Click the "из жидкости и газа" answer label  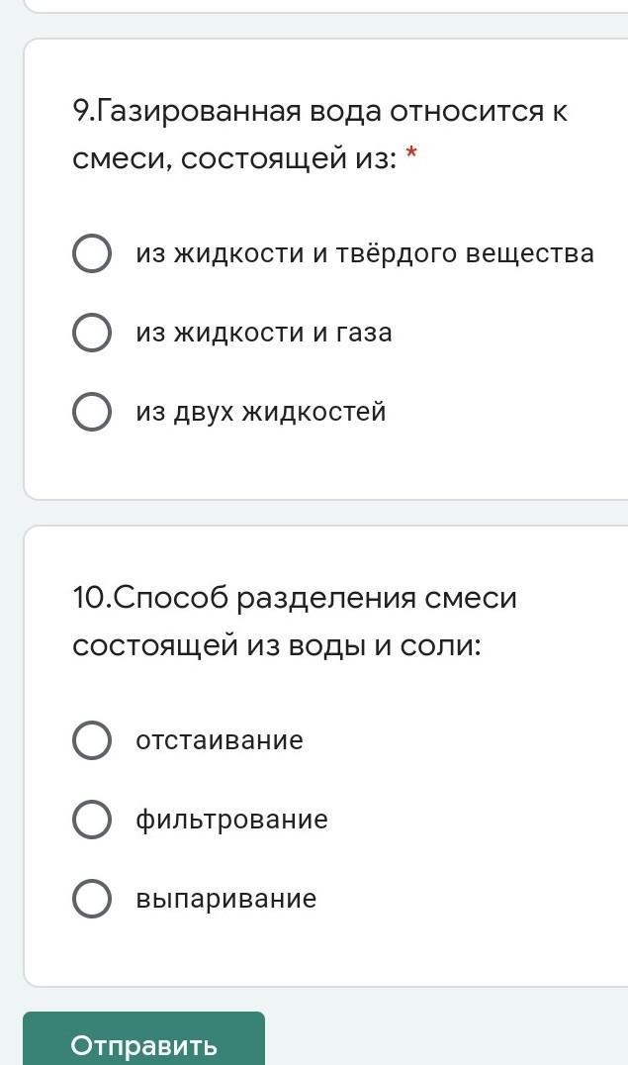tap(264, 333)
